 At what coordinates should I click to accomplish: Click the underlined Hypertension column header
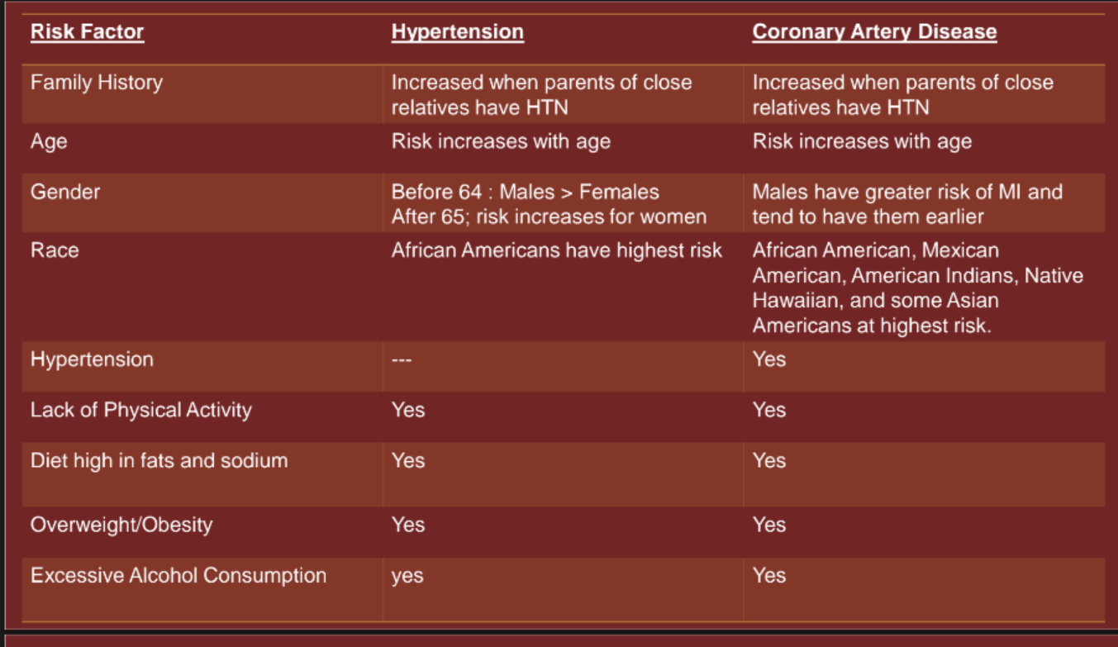457,32
